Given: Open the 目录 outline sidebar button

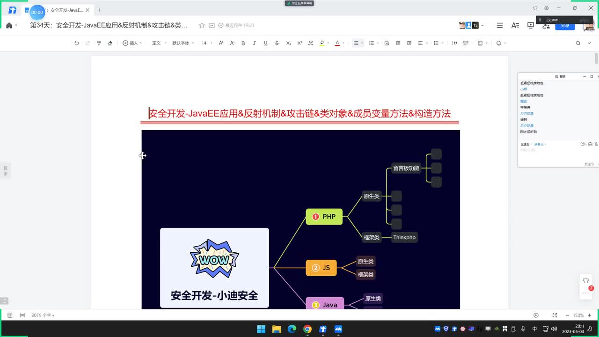Looking at the screenshot, I should (6, 171).
